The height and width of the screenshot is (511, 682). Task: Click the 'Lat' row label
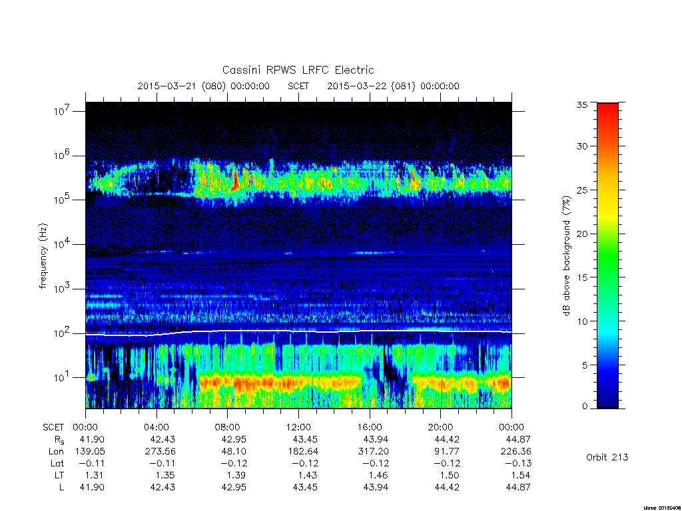57,463
